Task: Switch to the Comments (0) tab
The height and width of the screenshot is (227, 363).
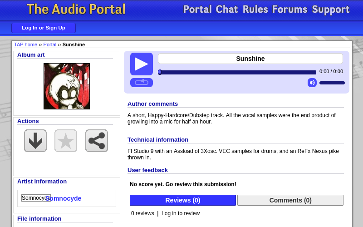Action: pos(290,200)
